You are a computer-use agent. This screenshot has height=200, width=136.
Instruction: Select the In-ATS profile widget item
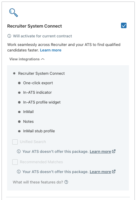(42, 102)
